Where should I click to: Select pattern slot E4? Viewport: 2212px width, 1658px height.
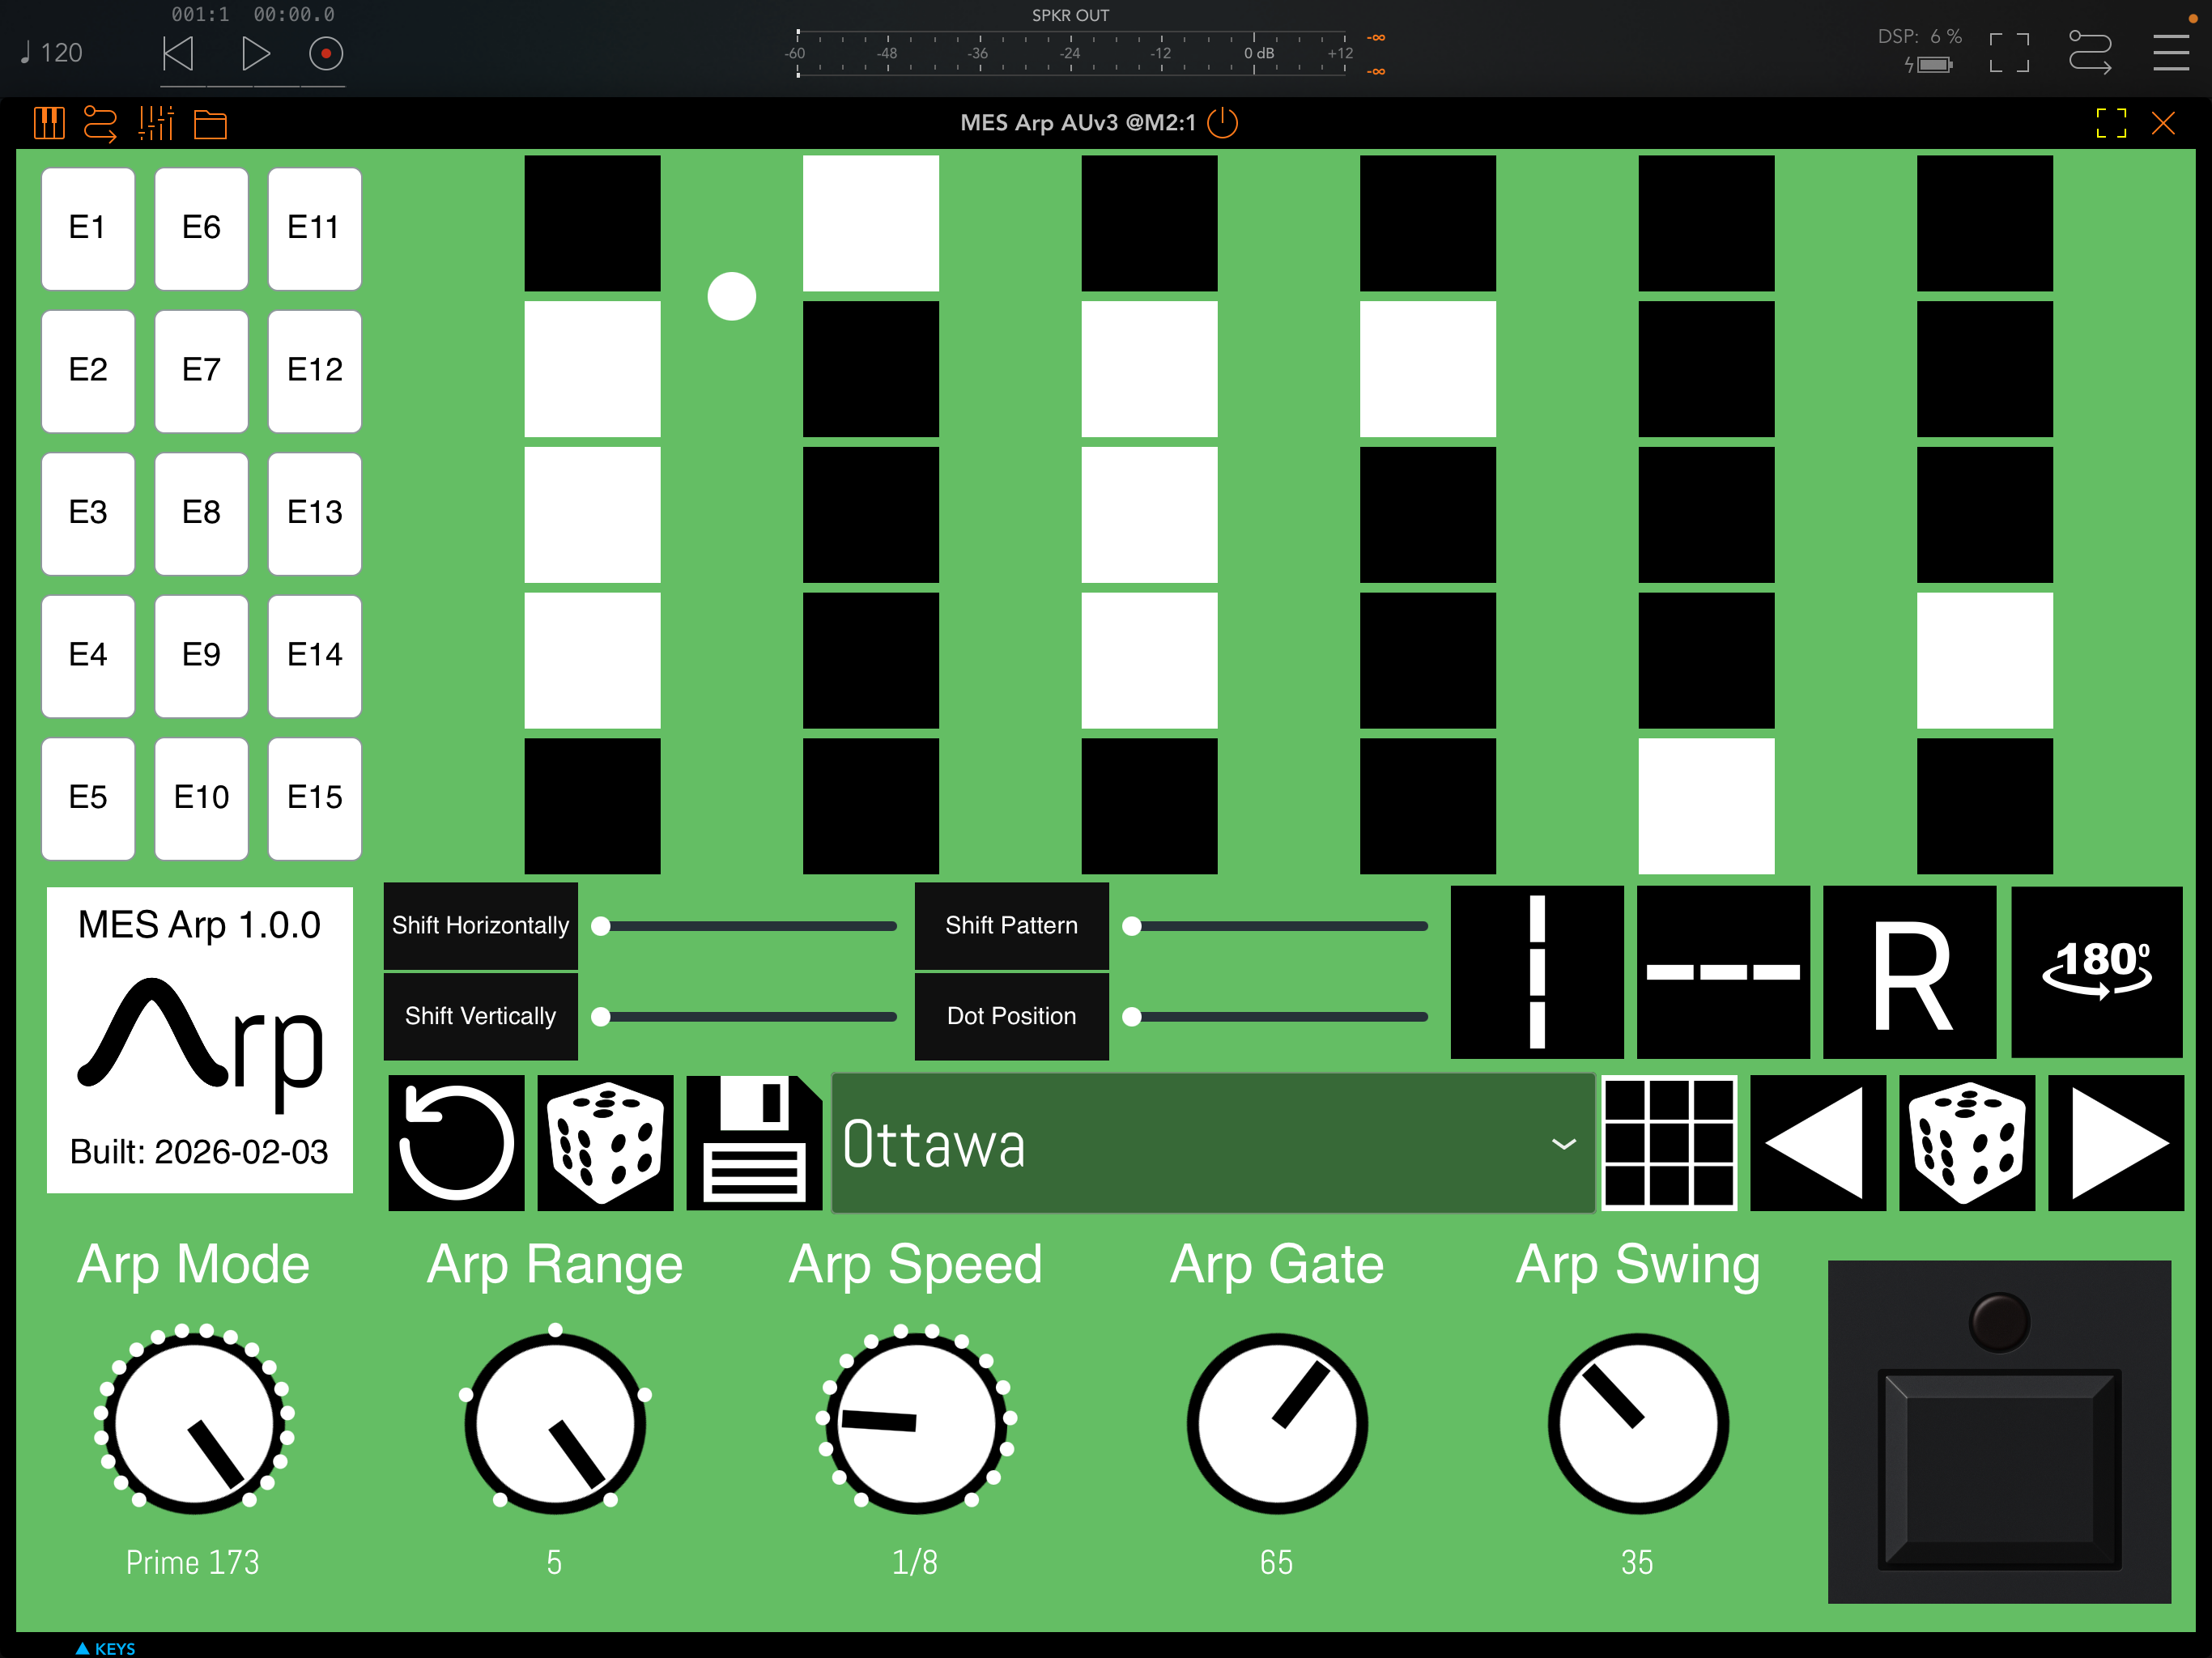point(88,655)
